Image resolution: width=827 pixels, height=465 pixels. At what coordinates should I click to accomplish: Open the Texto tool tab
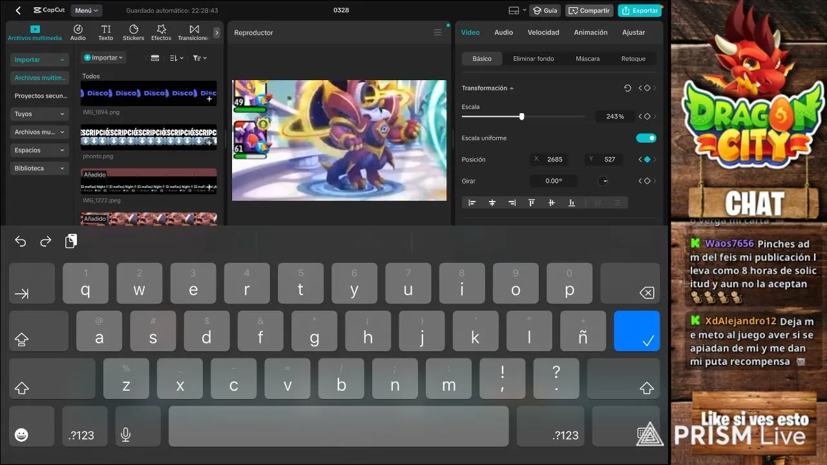point(106,32)
